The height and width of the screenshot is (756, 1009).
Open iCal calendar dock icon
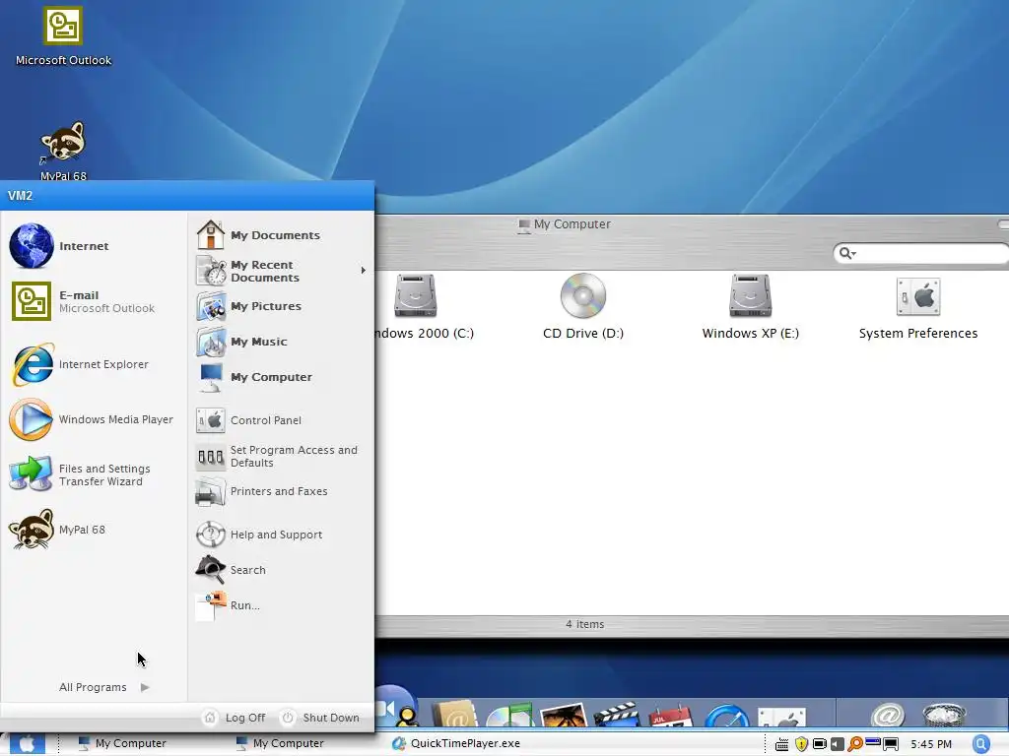670,717
